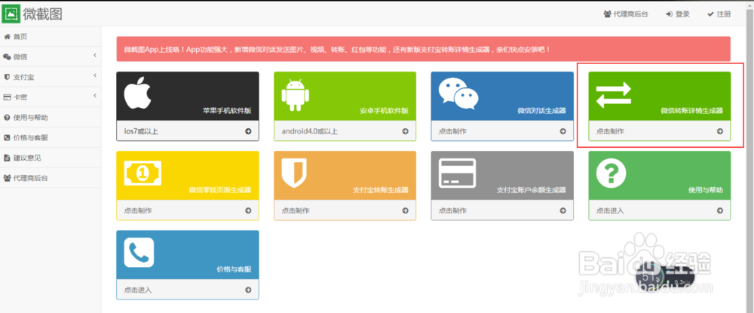Click shield icon beside 支付宝 in sidebar
754x313 pixels.
tap(7, 77)
